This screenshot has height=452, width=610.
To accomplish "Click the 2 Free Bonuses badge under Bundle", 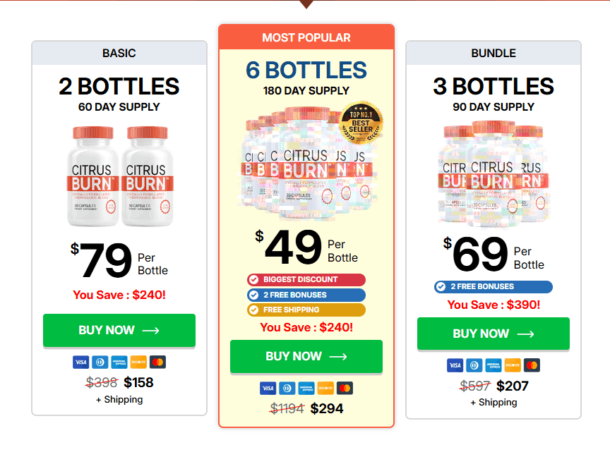I will coord(492,286).
